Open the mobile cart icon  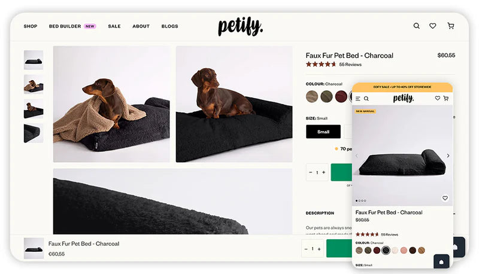point(446,98)
